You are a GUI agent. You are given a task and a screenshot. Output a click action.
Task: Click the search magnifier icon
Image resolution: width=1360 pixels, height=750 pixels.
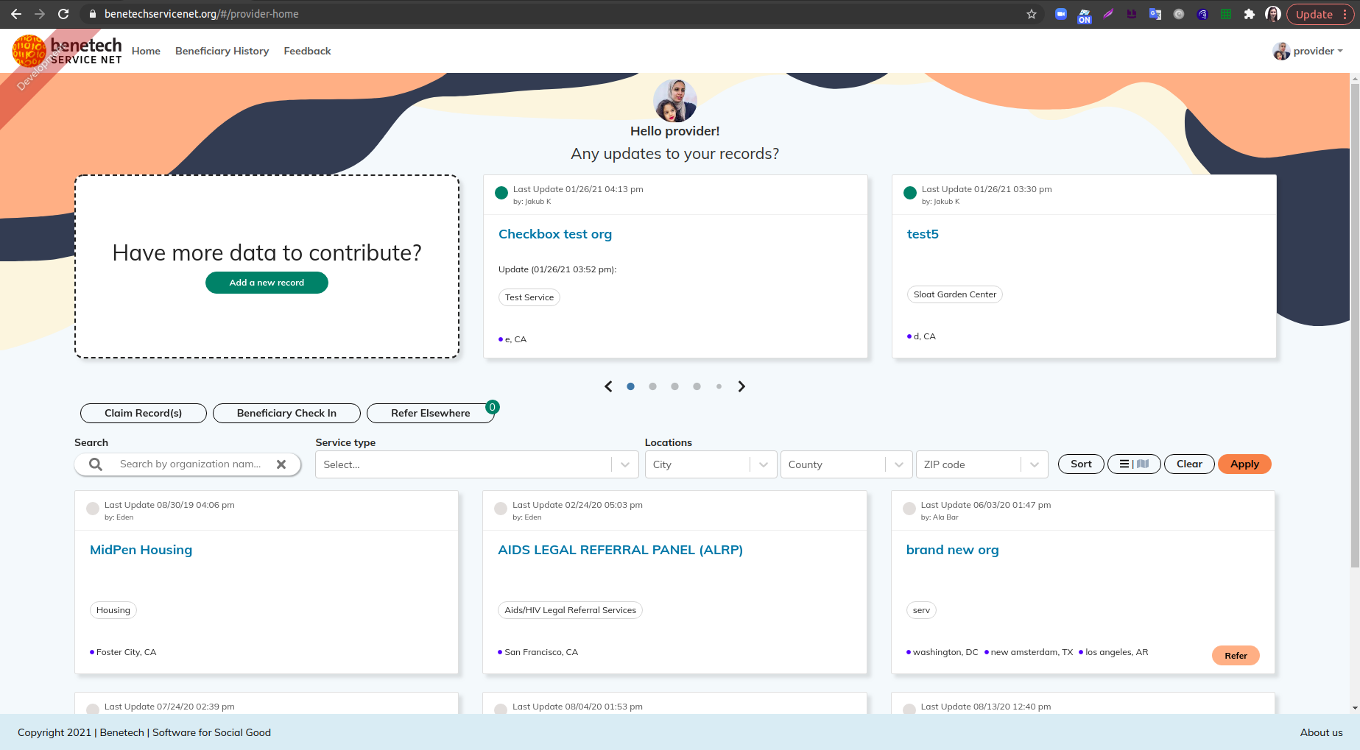96,464
